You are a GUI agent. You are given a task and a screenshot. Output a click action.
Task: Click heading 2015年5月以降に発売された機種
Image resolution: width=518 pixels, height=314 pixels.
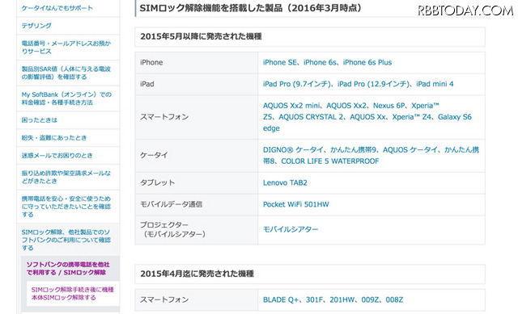coord(201,36)
